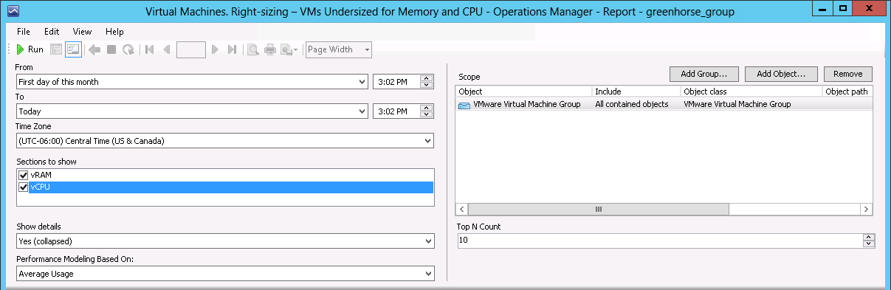
Task: Uncheck the vCPU section checkbox
Action: tap(23, 187)
